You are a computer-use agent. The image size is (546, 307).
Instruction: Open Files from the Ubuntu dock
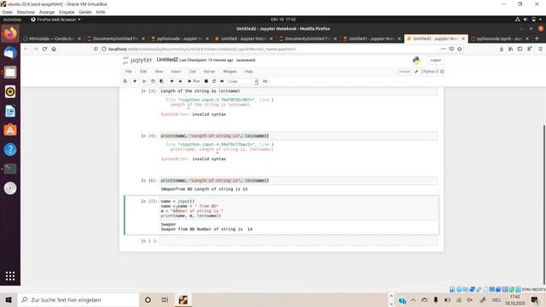(x=10, y=72)
